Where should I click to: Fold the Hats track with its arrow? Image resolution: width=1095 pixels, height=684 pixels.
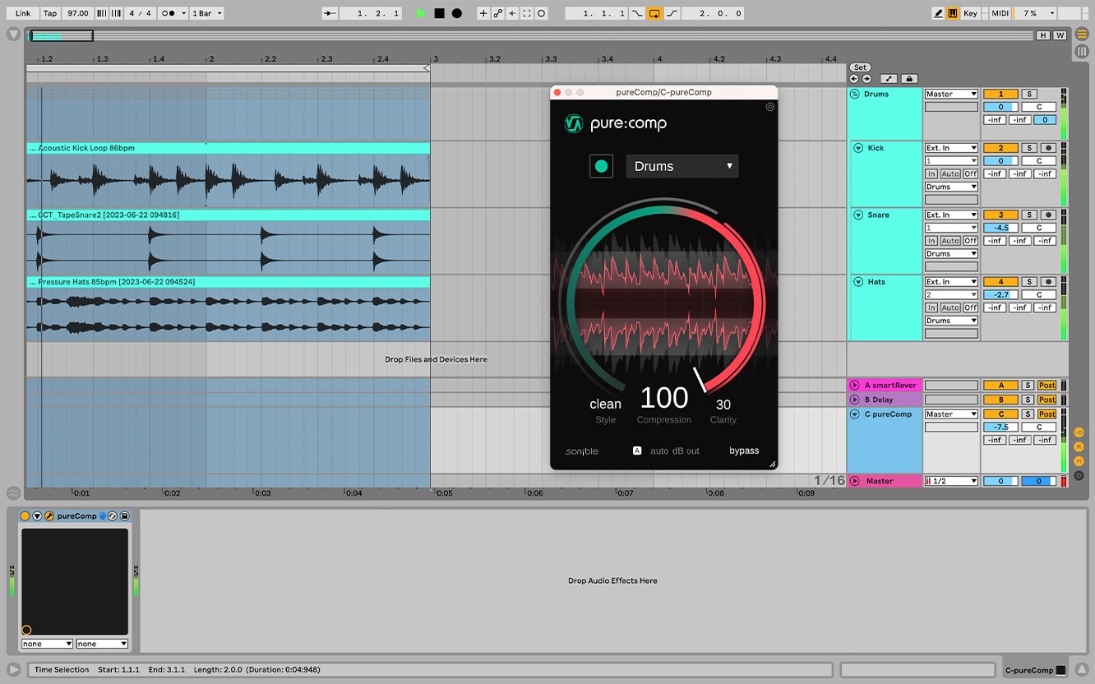pos(858,281)
